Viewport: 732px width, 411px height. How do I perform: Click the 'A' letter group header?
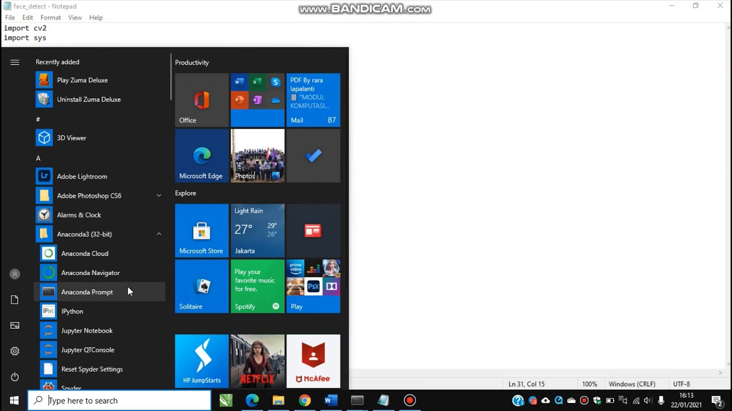[38, 158]
